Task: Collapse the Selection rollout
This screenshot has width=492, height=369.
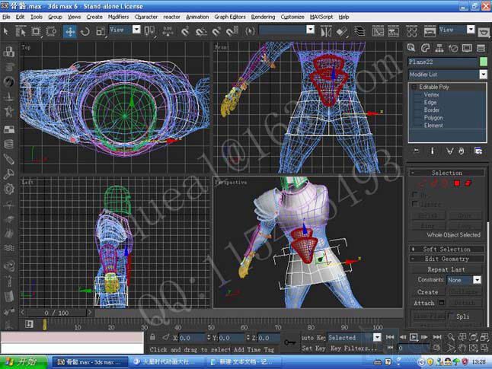Action: (447, 173)
